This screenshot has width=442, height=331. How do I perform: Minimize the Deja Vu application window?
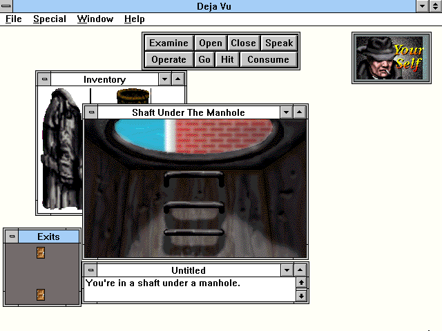(x=422, y=6)
